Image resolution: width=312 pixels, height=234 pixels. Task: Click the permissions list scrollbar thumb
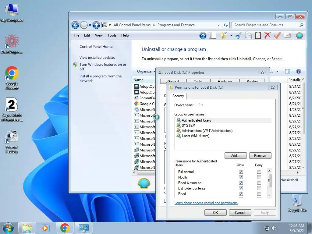269,180
